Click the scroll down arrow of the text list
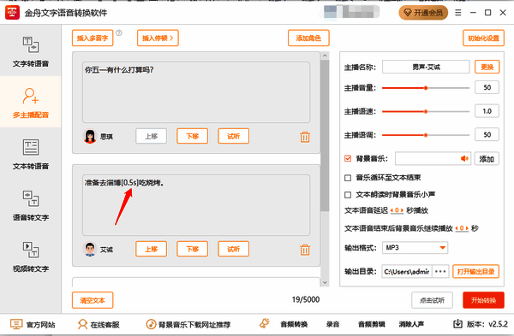This screenshot has height=336, width=514. (325, 282)
